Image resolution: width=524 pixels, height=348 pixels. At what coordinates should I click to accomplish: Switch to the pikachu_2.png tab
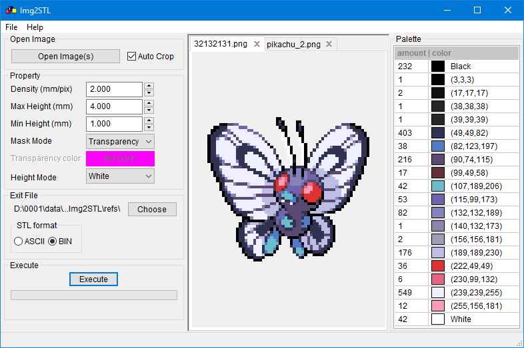[293, 45]
